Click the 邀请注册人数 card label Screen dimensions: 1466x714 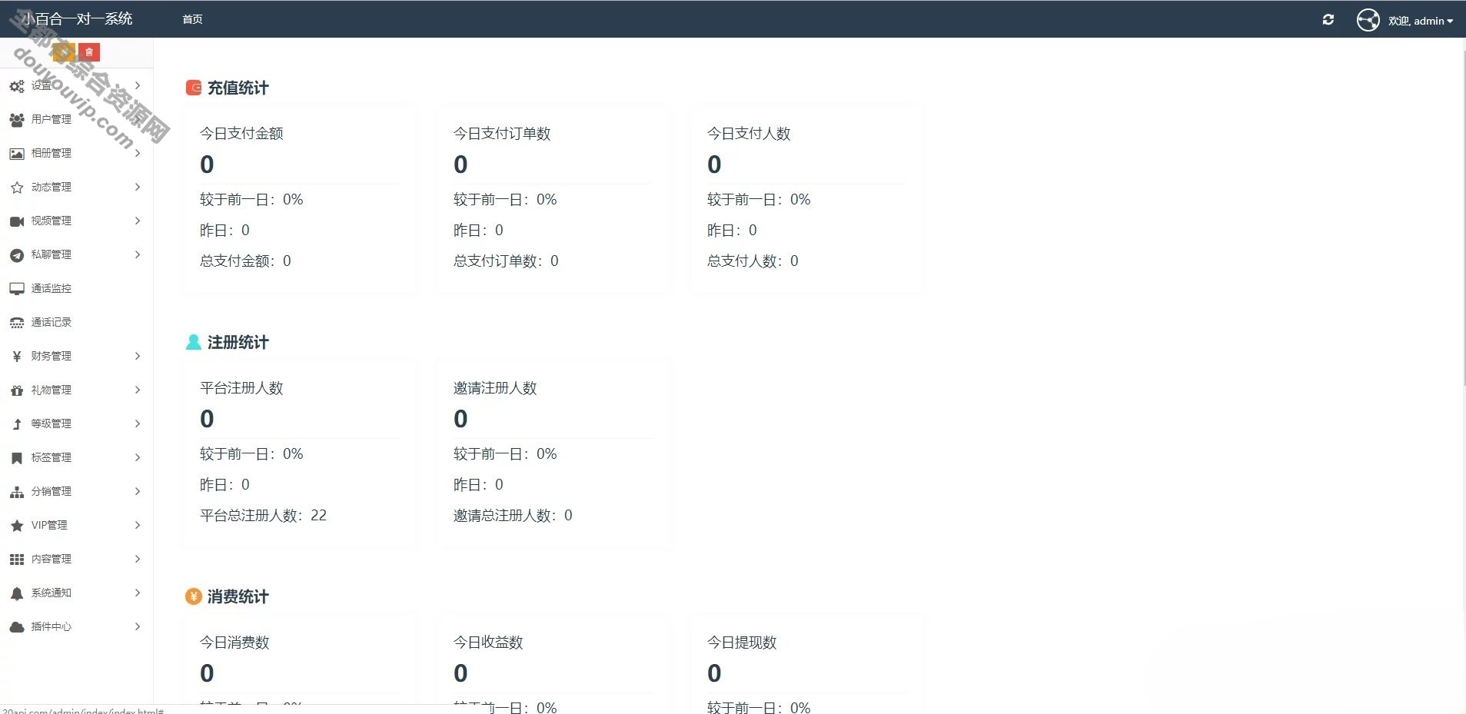tap(495, 388)
